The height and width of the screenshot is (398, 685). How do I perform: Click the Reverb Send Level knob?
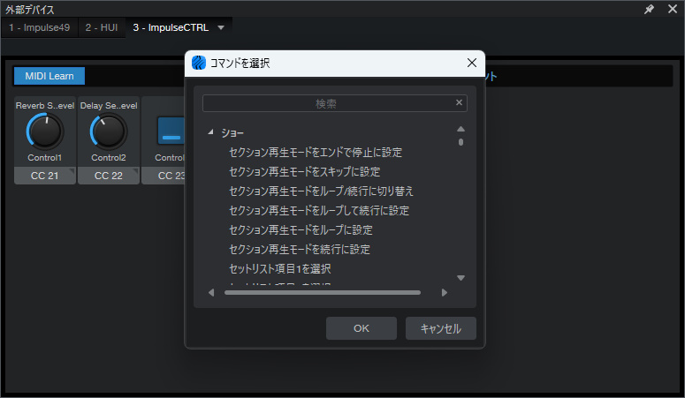(45, 131)
